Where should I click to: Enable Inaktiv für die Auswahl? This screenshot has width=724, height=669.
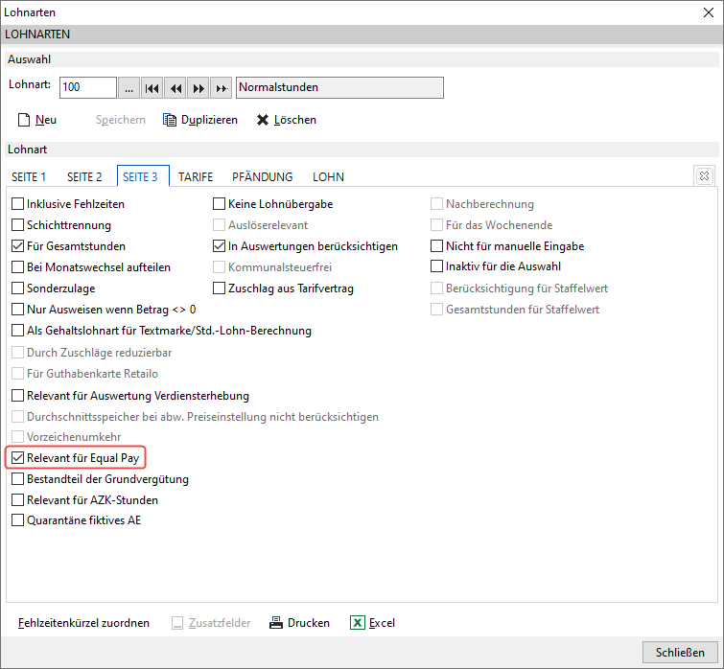pos(436,266)
